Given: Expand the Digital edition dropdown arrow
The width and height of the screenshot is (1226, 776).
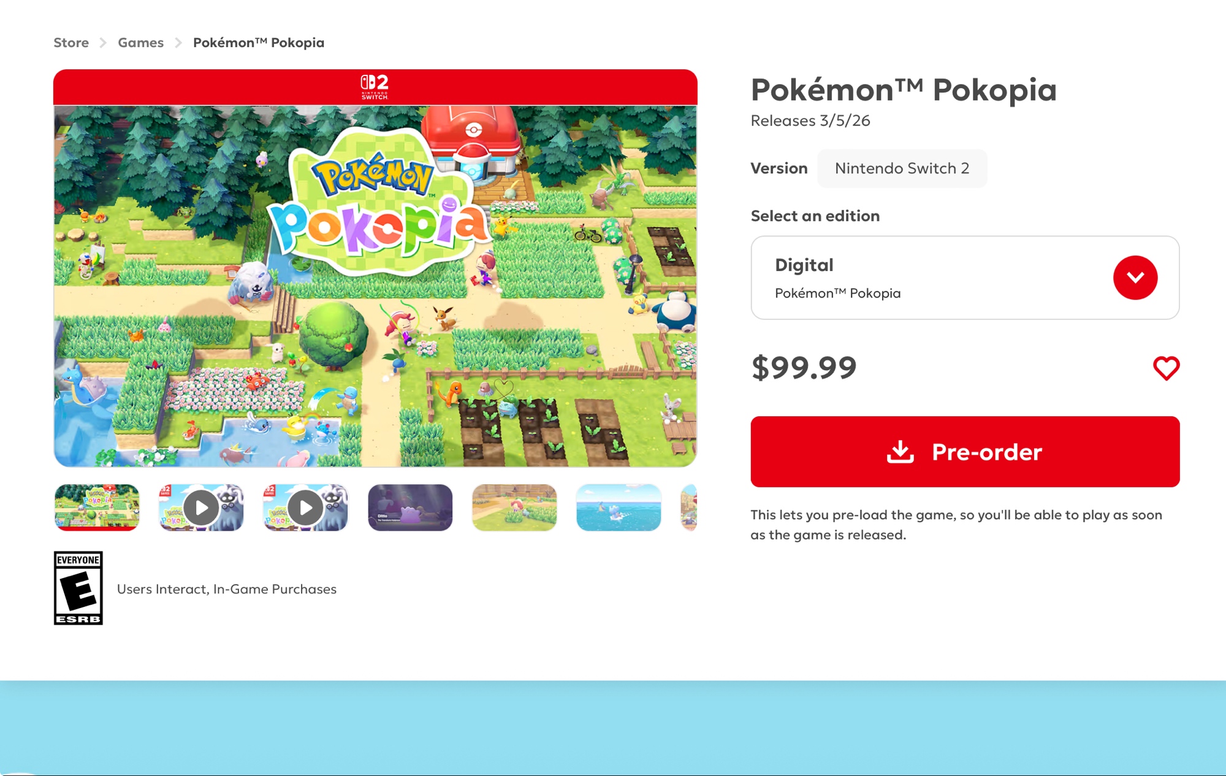Looking at the screenshot, I should point(1135,278).
